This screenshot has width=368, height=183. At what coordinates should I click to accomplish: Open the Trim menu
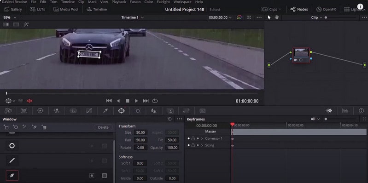point(53,2)
